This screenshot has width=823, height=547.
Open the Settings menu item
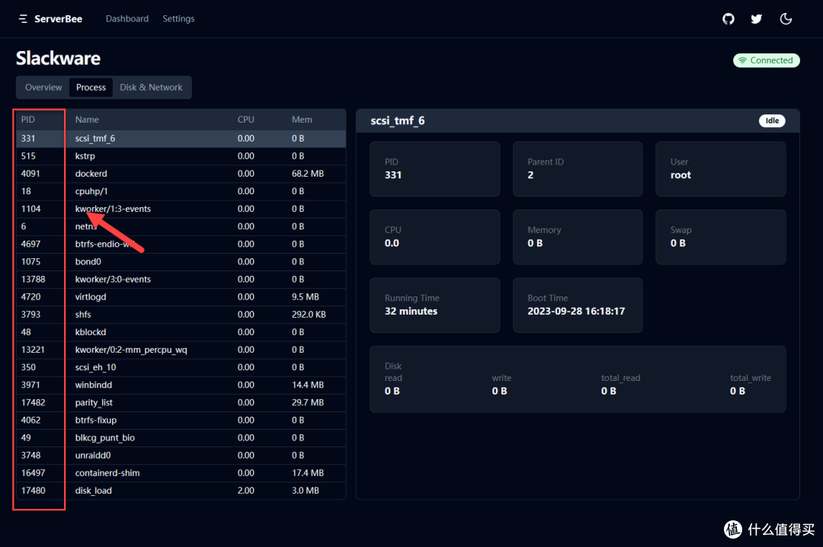click(x=178, y=19)
